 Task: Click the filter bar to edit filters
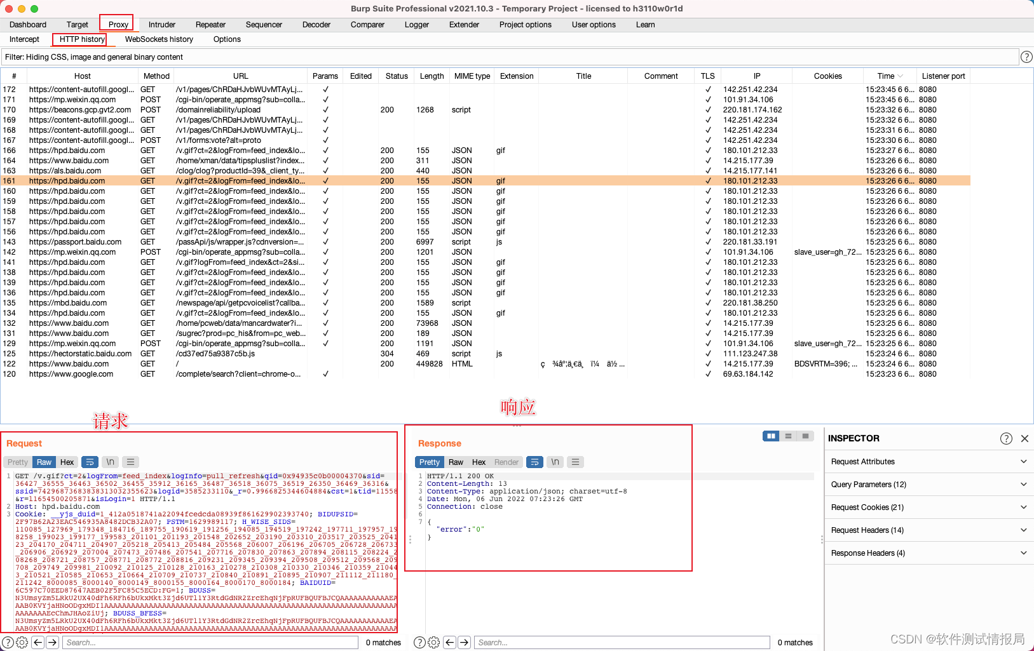(x=510, y=57)
